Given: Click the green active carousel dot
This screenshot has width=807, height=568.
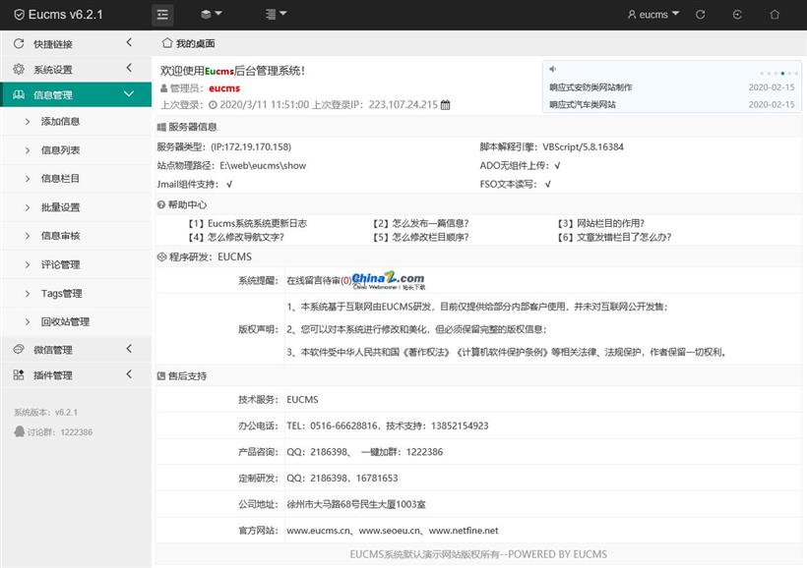Looking at the screenshot, I should click(x=782, y=74).
